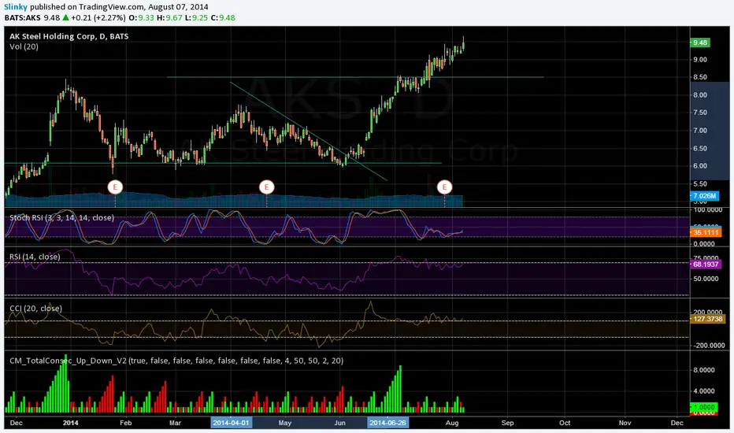
Task: Click the 8.0000 axis label in bottom pane
Action: click(704, 370)
